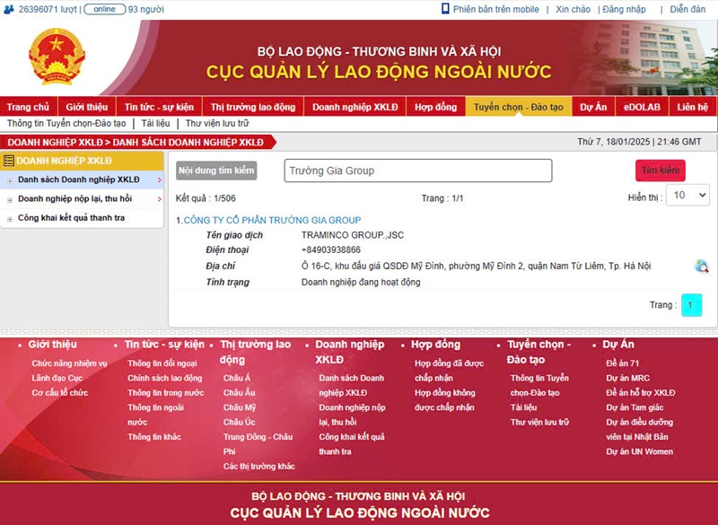Click footer link Dự án Tam giác
718x525 pixels.
pos(635,407)
